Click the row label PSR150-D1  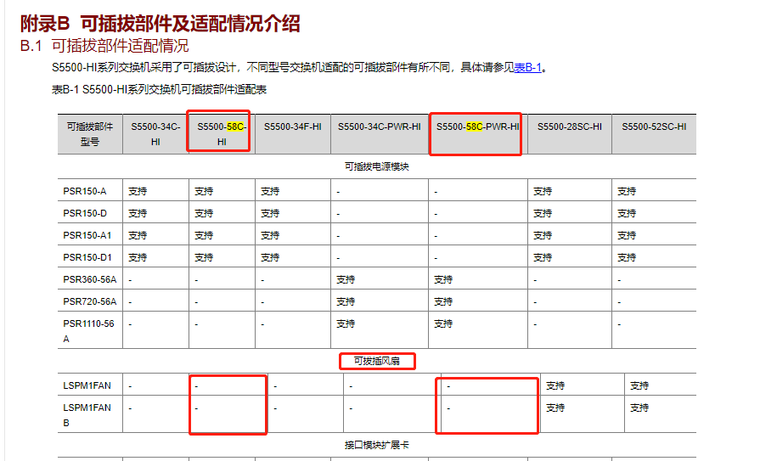point(87,257)
